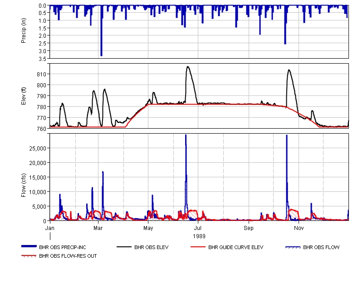Screen dimensions: 363x285
Task: Click the Nov x-axis label
Action: [x=299, y=228]
